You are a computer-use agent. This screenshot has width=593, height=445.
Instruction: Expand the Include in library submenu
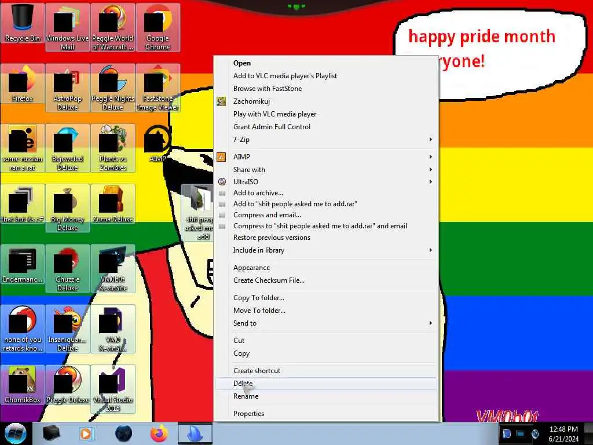tap(326, 250)
